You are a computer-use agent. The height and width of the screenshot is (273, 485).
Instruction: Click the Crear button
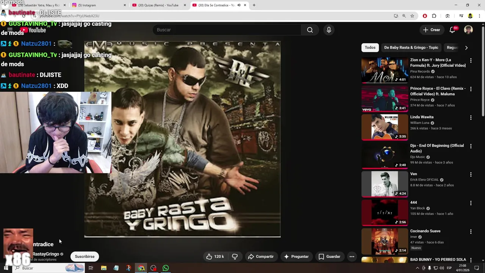(x=432, y=30)
